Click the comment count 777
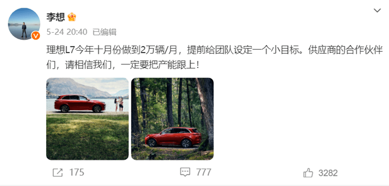 pyautogui.click(x=204, y=172)
